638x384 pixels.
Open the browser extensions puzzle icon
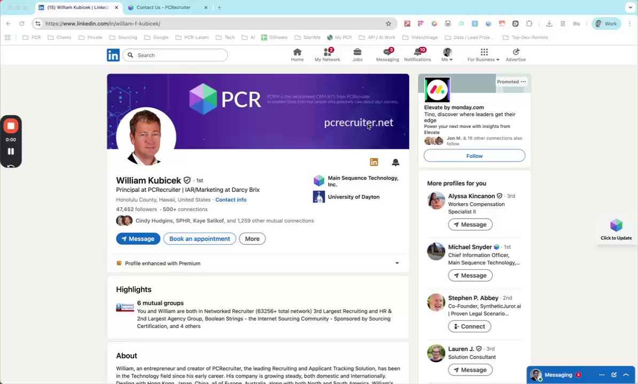pyautogui.click(x=529, y=23)
